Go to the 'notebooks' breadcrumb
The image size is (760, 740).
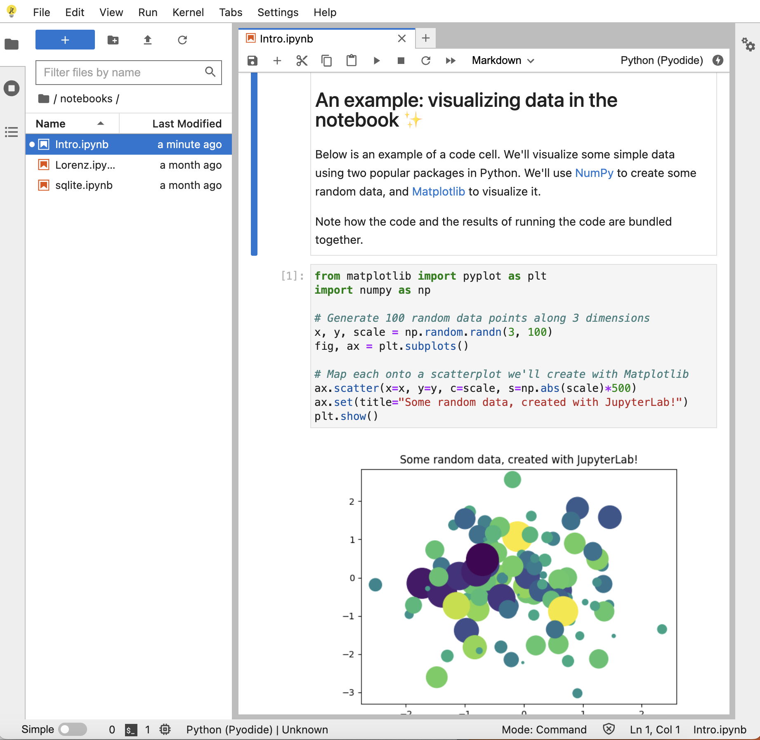click(x=86, y=99)
